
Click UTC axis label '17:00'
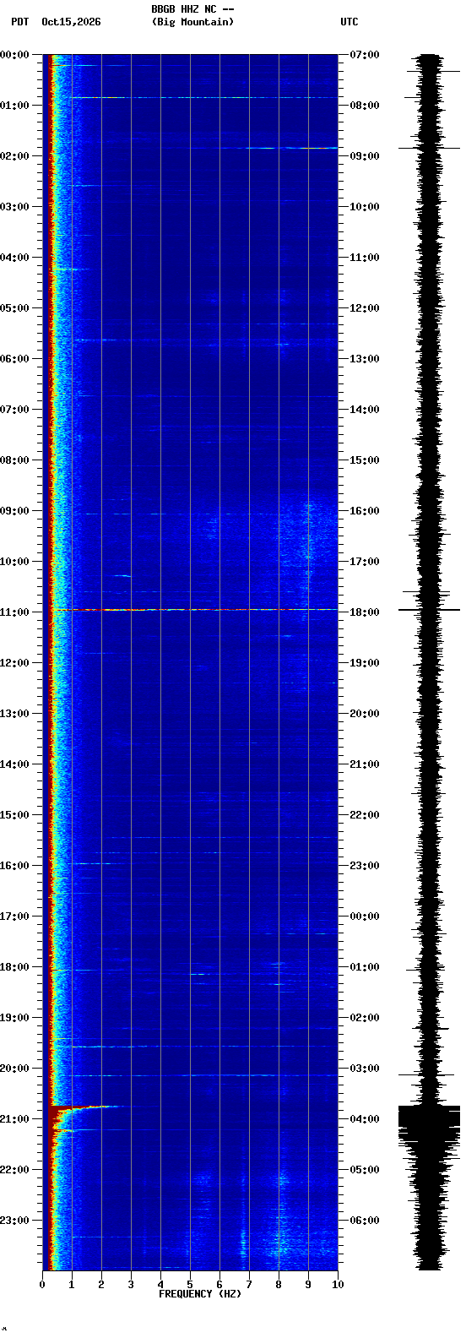tap(365, 562)
